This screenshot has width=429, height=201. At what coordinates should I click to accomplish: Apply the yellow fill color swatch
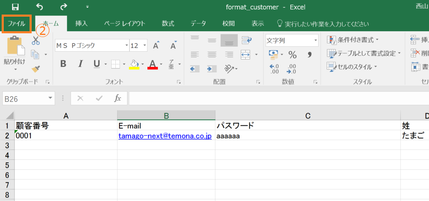point(134,64)
